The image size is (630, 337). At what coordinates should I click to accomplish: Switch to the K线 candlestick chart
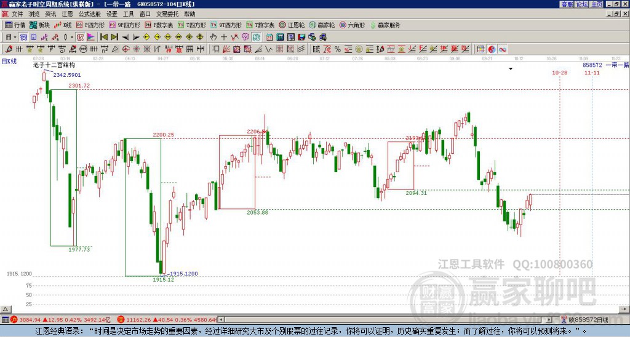point(63,25)
